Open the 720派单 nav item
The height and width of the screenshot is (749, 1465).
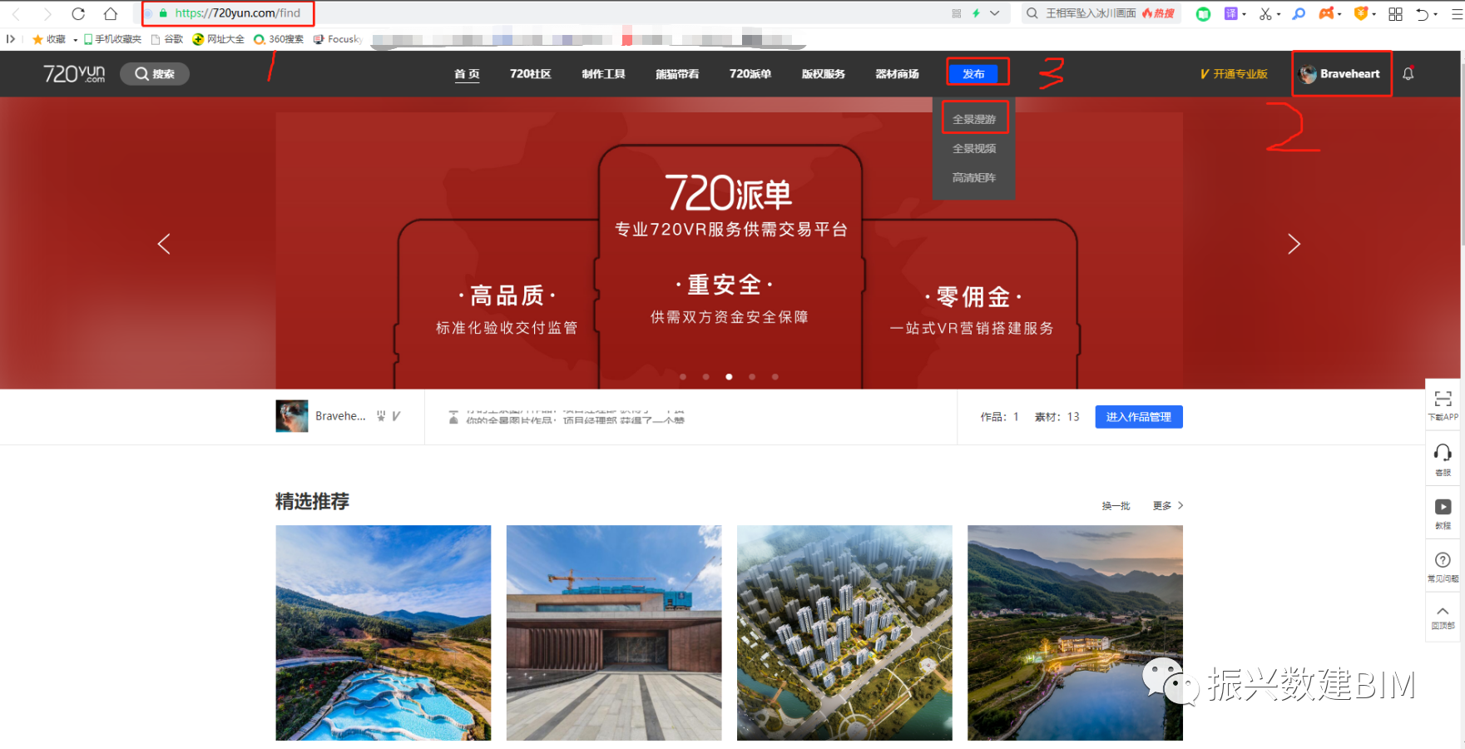click(750, 73)
